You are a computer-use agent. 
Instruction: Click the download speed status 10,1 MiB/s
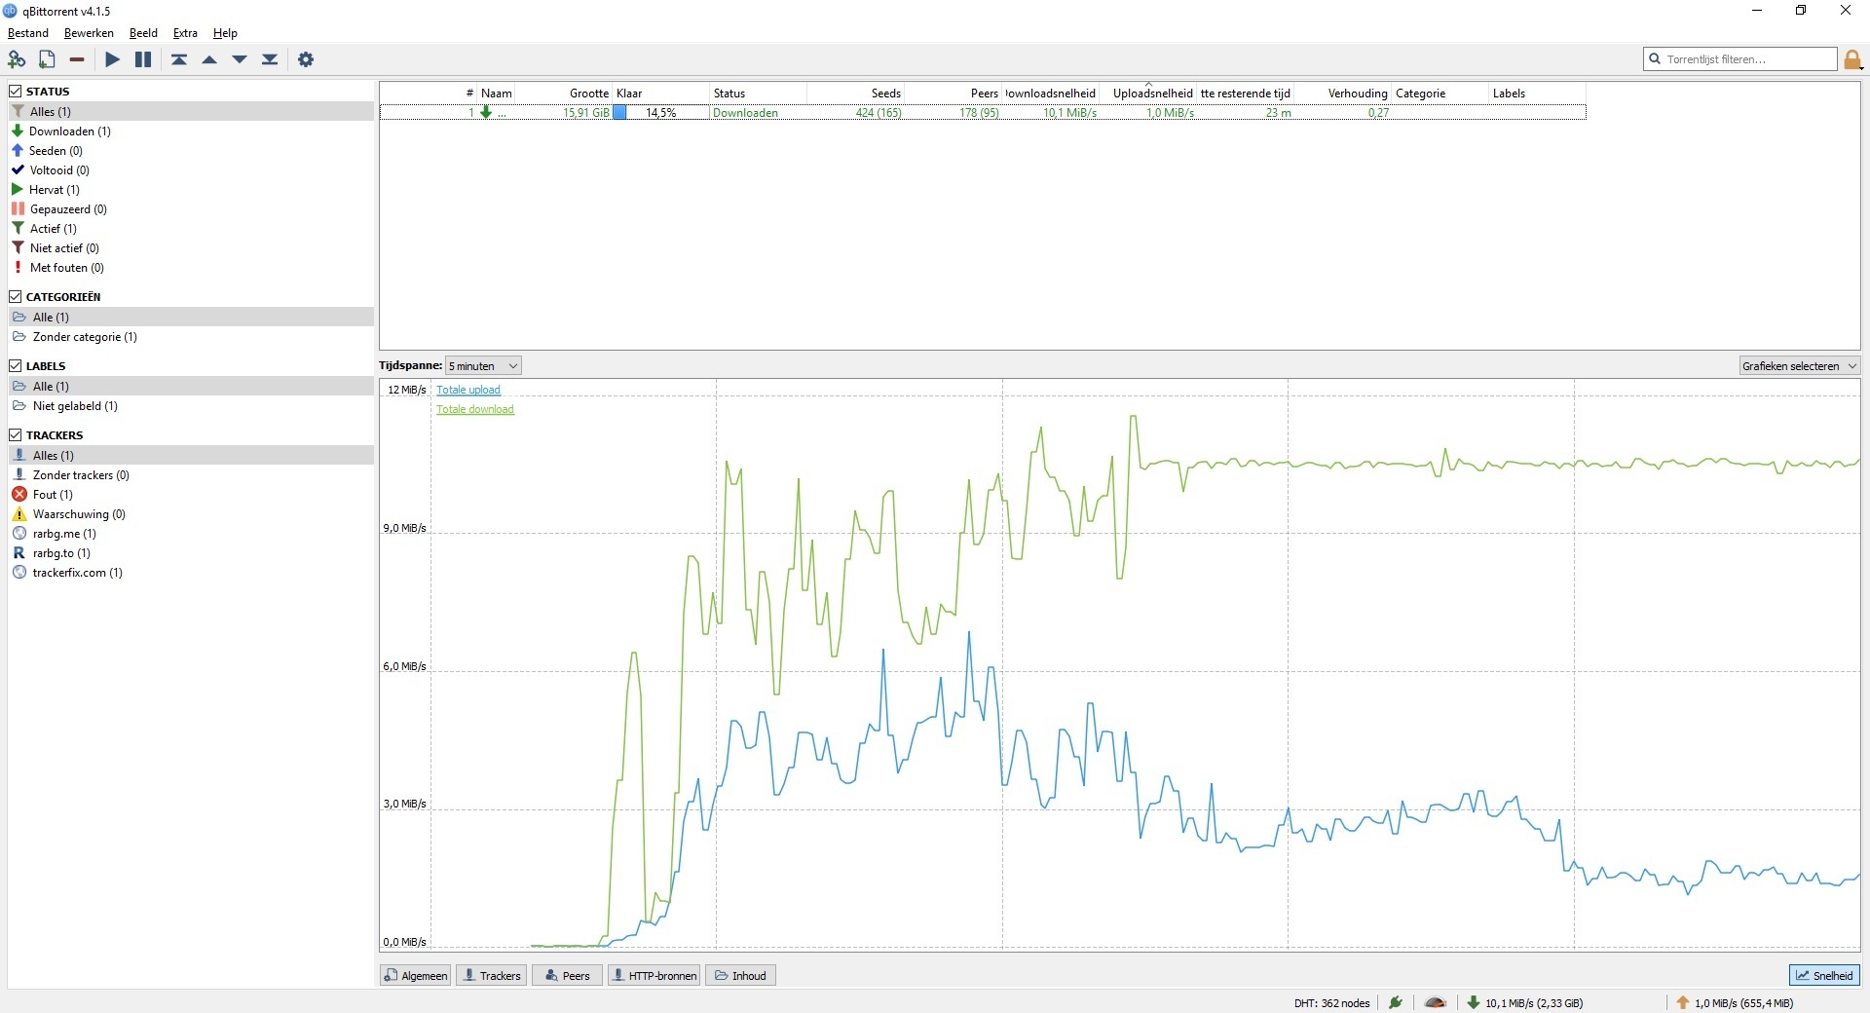[x=1525, y=1002]
